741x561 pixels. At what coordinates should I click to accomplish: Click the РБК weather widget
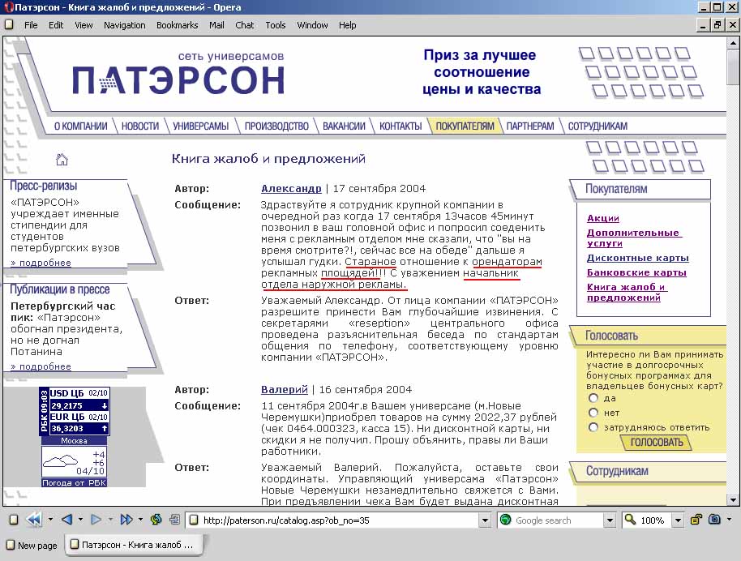tap(74, 466)
